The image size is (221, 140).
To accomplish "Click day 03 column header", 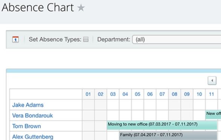I will (x=113, y=94).
